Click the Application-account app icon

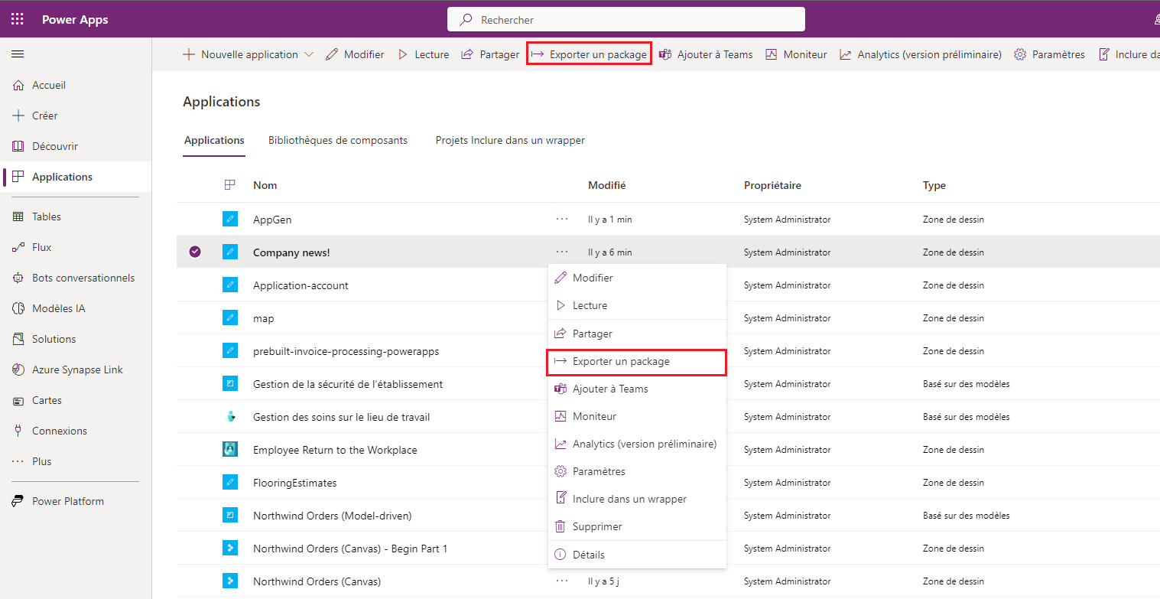pyautogui.click(x=230, y=285)
